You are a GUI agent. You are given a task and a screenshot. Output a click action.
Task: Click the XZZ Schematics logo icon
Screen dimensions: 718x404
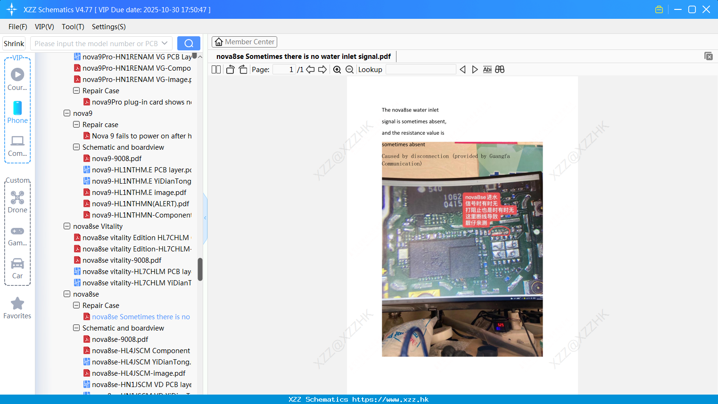[12, 9]
